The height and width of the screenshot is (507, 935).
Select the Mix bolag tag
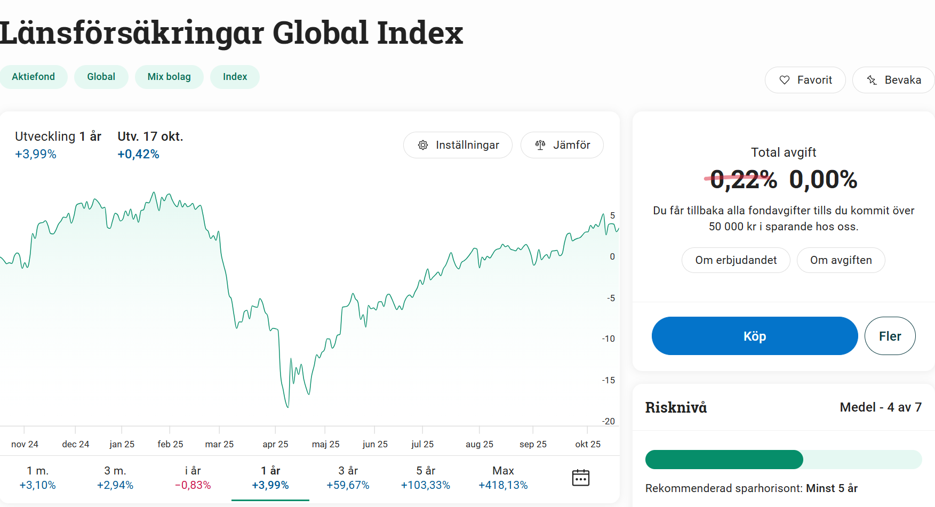click(x=169, y=77)
